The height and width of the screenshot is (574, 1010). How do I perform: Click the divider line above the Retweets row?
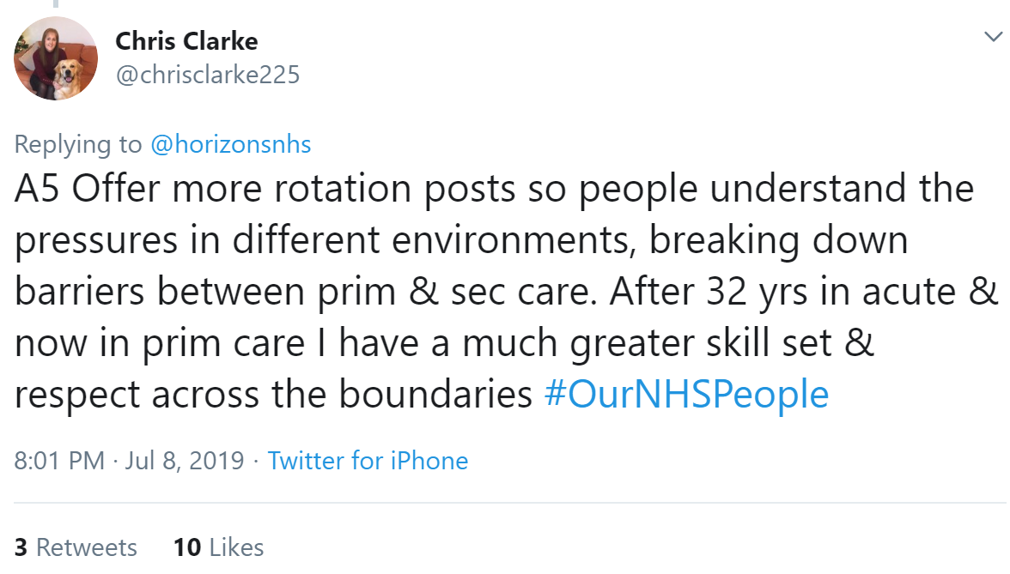pyautogui.click(x=510, y=503)
